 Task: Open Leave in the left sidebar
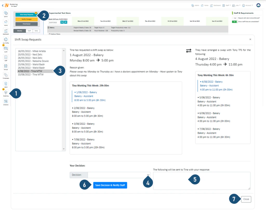coord(6,85)
